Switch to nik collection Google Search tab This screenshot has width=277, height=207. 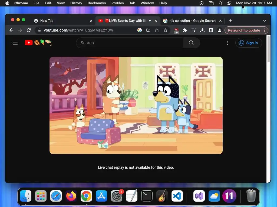(192, 21)
